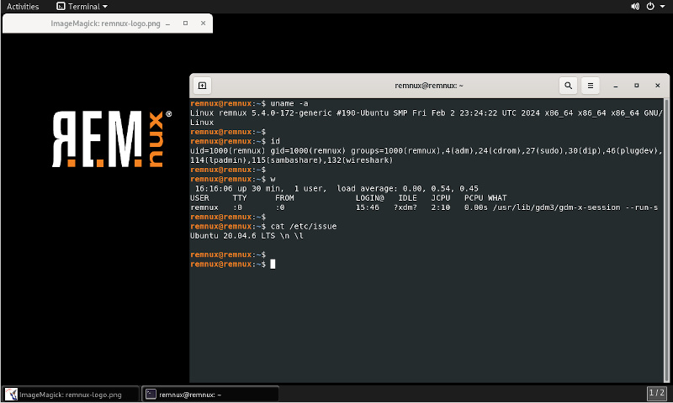Expand the system menu arrow
The image size is (673, 403).
663,7
